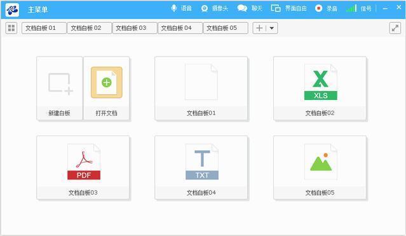The width and height of the screenshot is (406, 236).
Task: Click the 打开文档 caption
Action: [x=106, y=113]
